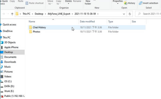Expand chevron after This PC in breadcrumb

[x=33, y=14]
